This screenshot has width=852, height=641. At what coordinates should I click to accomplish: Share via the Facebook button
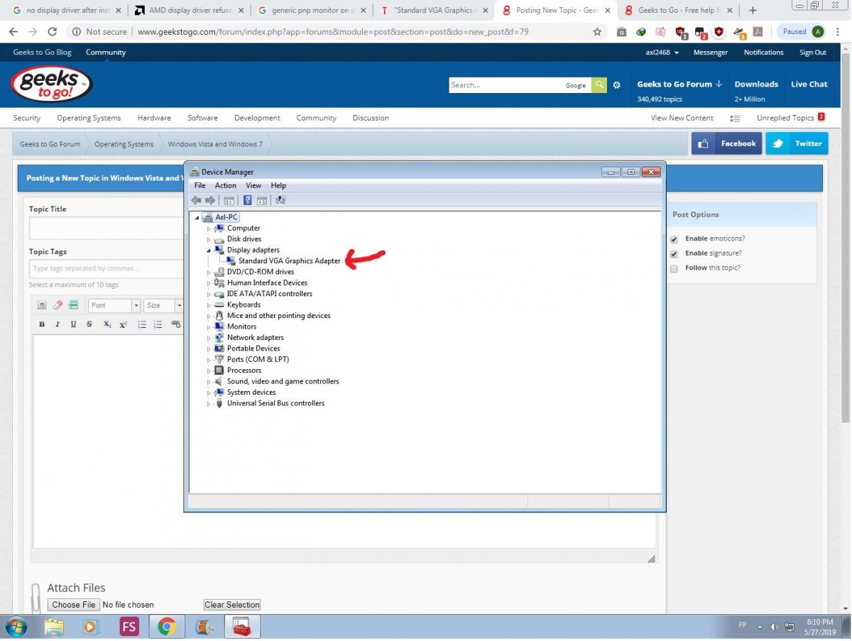click(726, 143)
